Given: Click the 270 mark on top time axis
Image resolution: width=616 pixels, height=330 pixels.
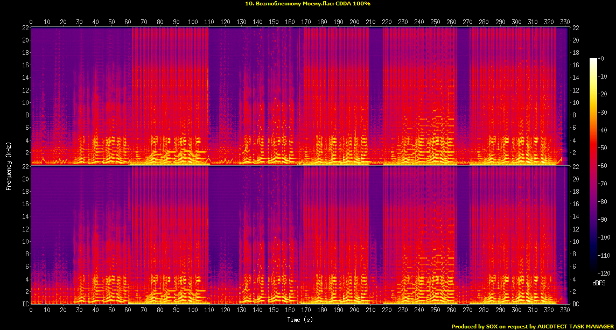Looking at the screenshot, I should [468, 22].
